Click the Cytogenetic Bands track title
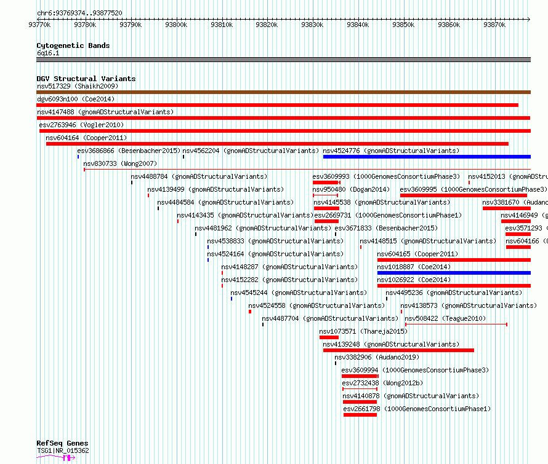 73,45
